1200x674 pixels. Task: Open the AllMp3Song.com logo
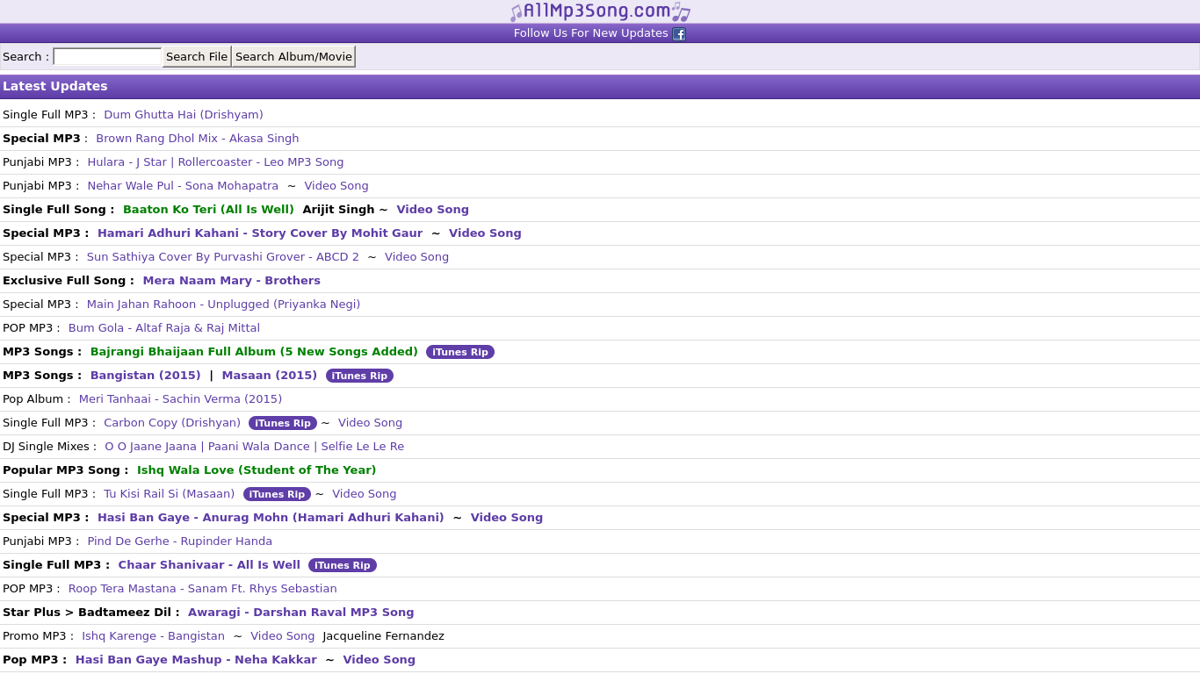(600, 11)
